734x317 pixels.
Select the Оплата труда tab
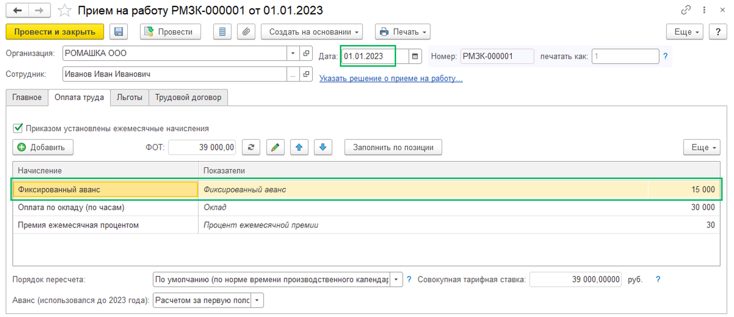tap(79, 97)
